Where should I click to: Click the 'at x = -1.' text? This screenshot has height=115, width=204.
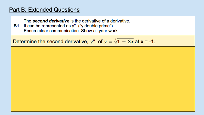[145, 41]
